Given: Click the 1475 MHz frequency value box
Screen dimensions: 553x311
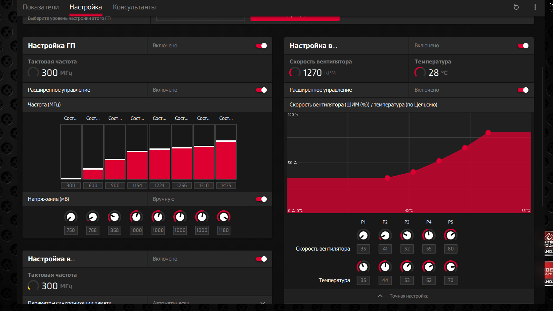Looking at the screenshot, I should 226,185.
